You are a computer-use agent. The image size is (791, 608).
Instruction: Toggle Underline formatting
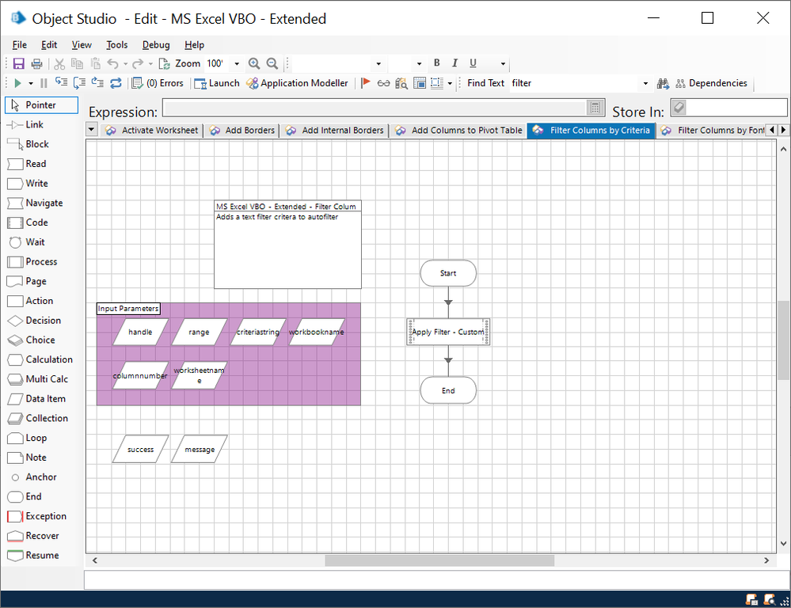pyautogui.click(x=473, y=63)
